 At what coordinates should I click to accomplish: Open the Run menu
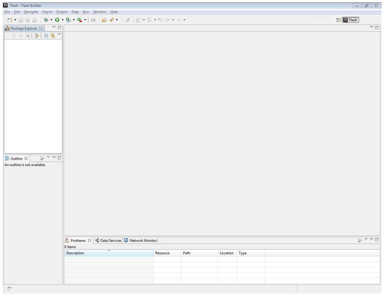(86, 12)
